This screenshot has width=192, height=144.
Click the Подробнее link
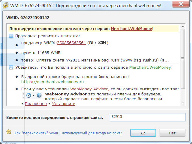point(36,103)
